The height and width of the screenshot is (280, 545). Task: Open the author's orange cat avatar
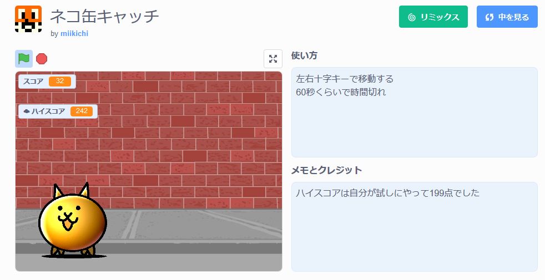coord(28,19)
